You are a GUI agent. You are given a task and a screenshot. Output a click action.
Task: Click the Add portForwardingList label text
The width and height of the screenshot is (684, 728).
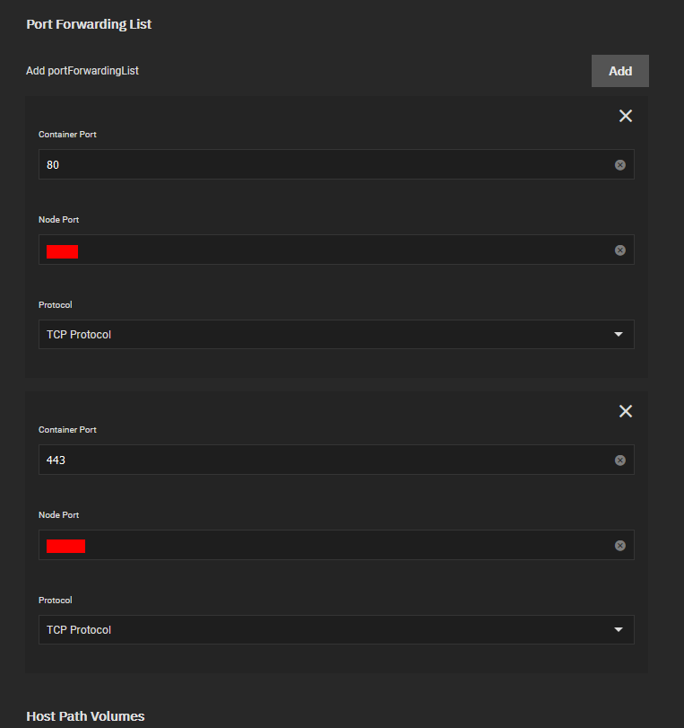coord(82,71)
